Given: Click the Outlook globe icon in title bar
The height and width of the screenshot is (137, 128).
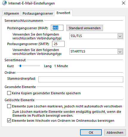Looking at the screenshot, I should pos(4,3).
